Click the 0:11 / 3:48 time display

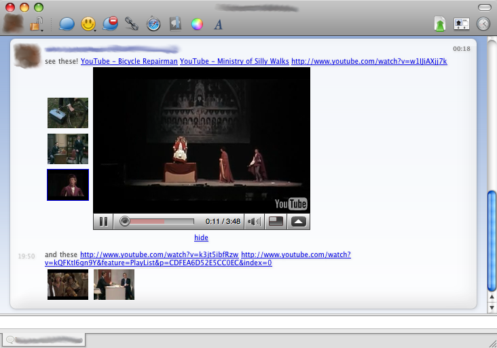[x=223, y=221]
